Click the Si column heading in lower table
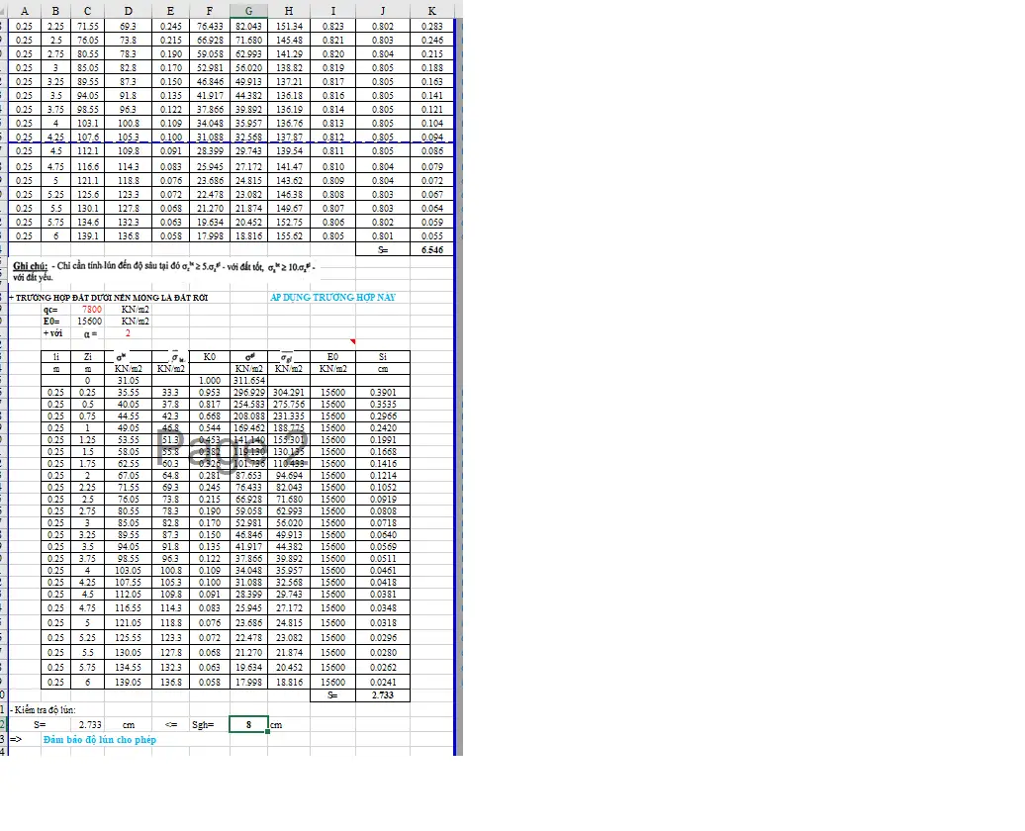Screen dimensions: 1025x831 coord(382,356)
